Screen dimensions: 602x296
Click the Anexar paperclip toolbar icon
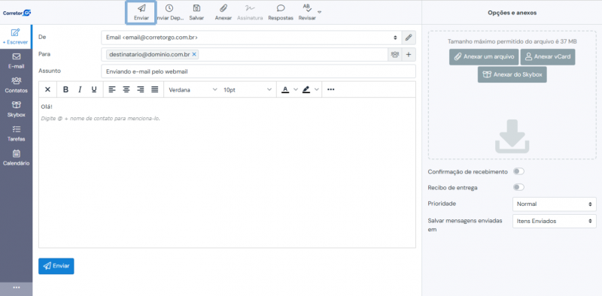[x=223, y=13]
